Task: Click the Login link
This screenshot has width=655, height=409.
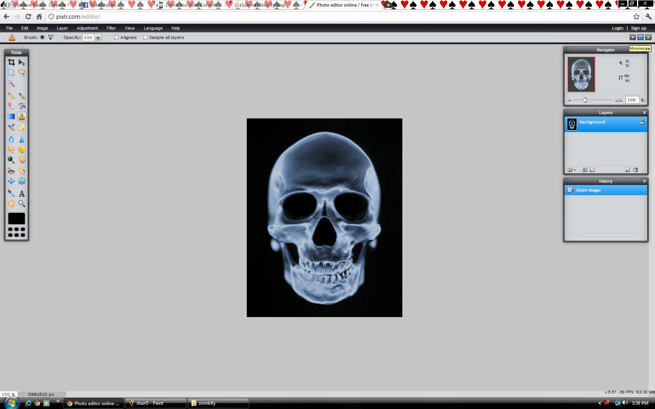Action: pos(618,28)
